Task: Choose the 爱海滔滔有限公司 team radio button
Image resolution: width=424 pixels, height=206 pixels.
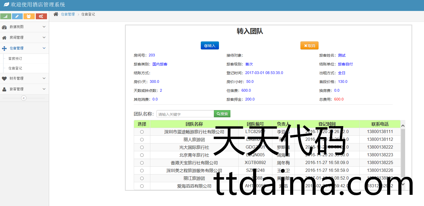Action: click(x=142, y=186)
